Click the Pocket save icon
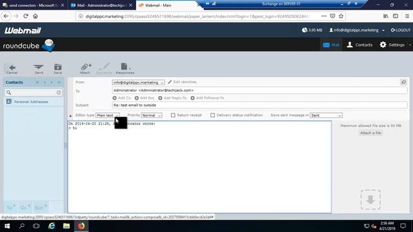 (333, 16)
